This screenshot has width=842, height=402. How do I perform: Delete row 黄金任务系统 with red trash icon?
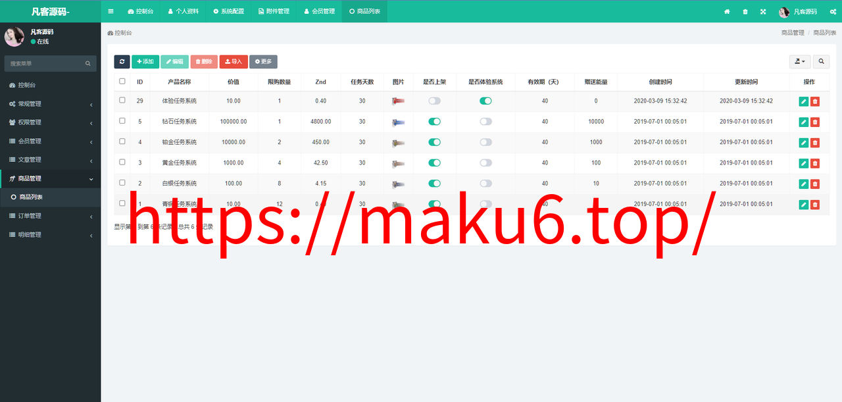tap(815, 163)
